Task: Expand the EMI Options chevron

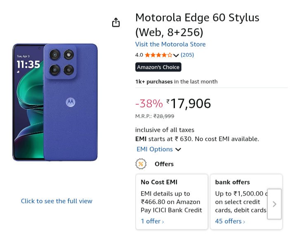Action: coord(178,149)
